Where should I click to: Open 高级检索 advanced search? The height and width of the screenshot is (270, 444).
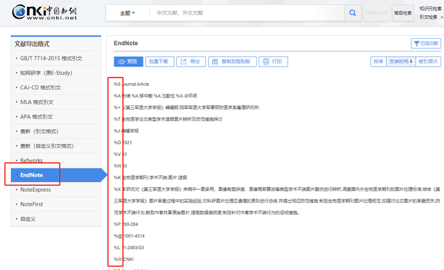pyautogui.click(x=402, y=13)
